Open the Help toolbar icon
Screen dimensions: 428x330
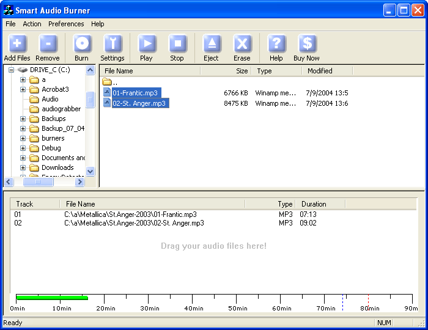pyautogui.click(x=276, y=44)
